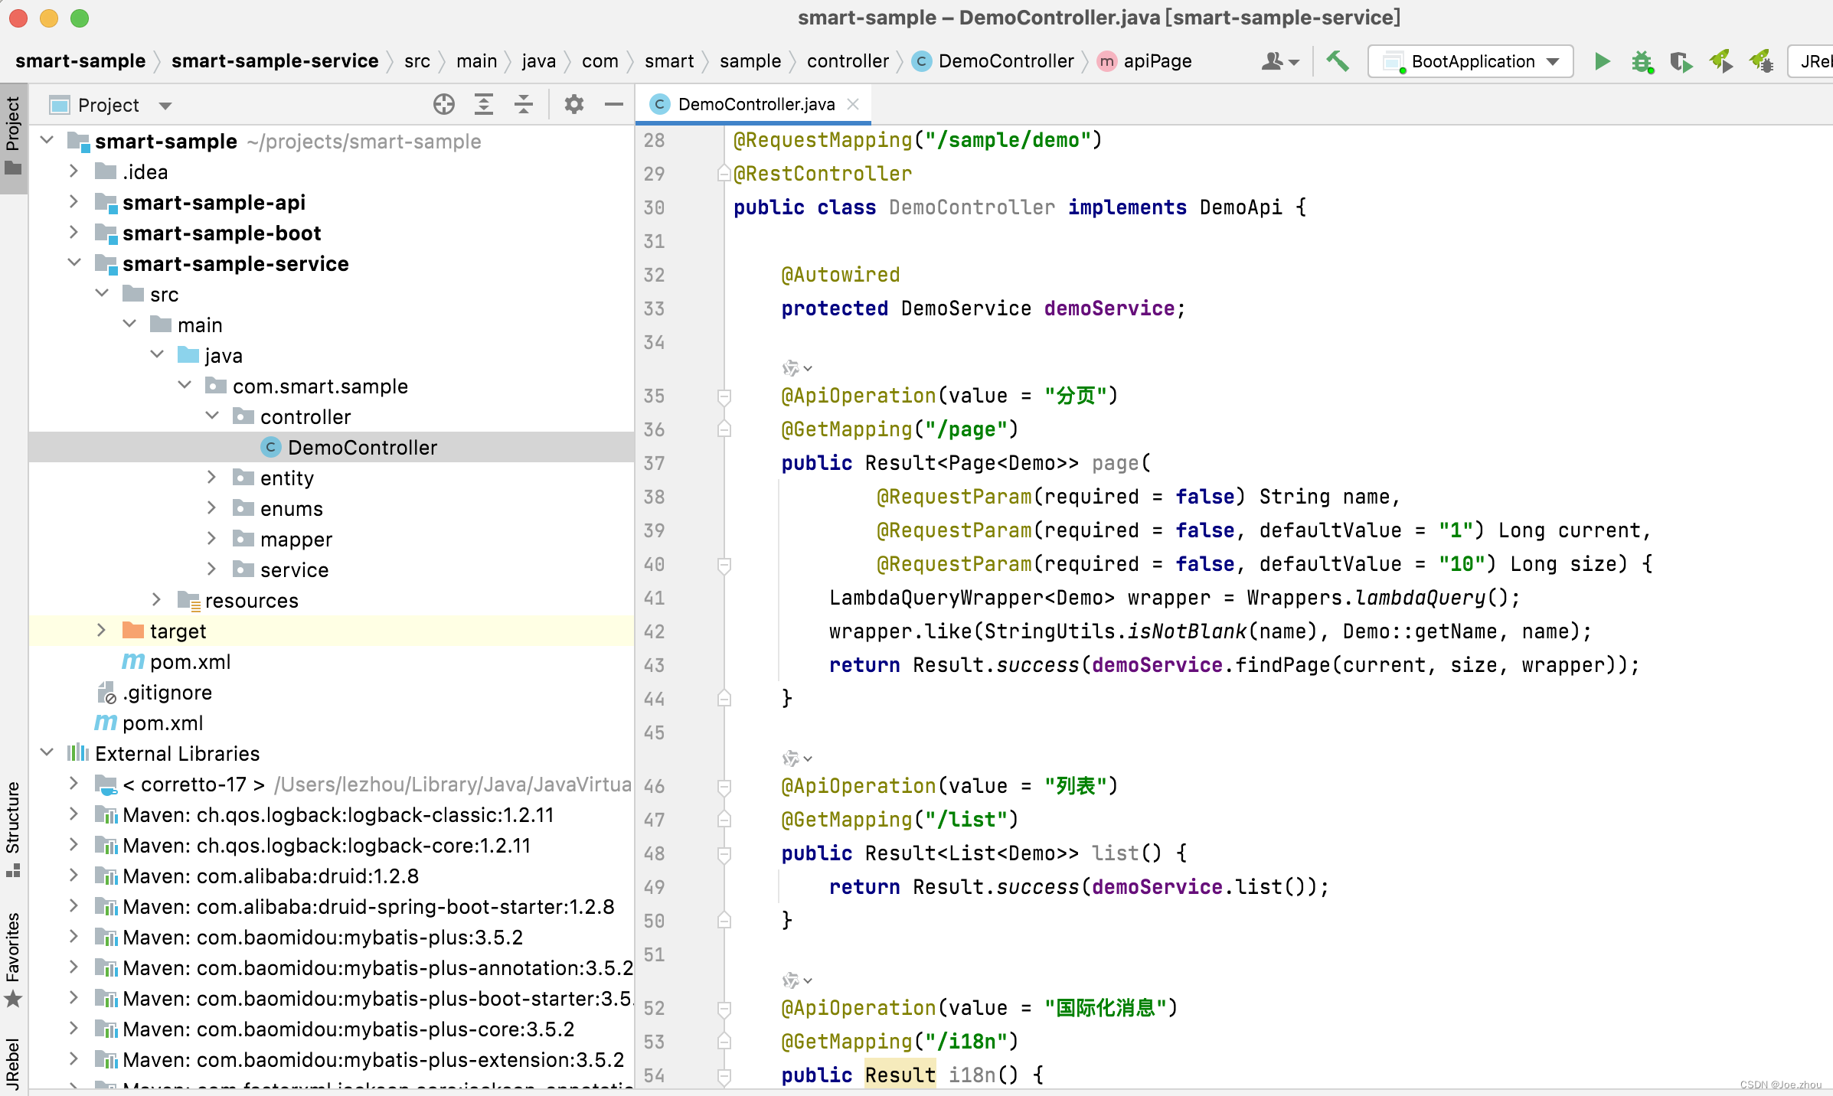1833x1096 pixels.
Task: Toggle code fold marker at line 54
Action: click(x=724, y=1076)
